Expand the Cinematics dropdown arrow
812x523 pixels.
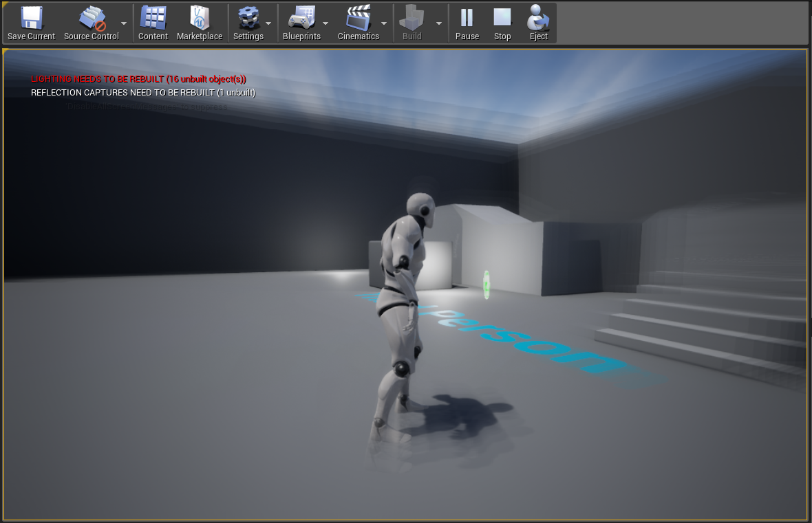pyautogui.click(x=384, y=23)
